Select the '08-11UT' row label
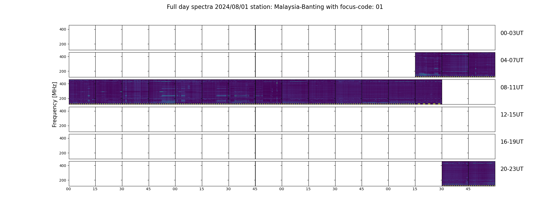The image size is (550, 209). [512, 88]
